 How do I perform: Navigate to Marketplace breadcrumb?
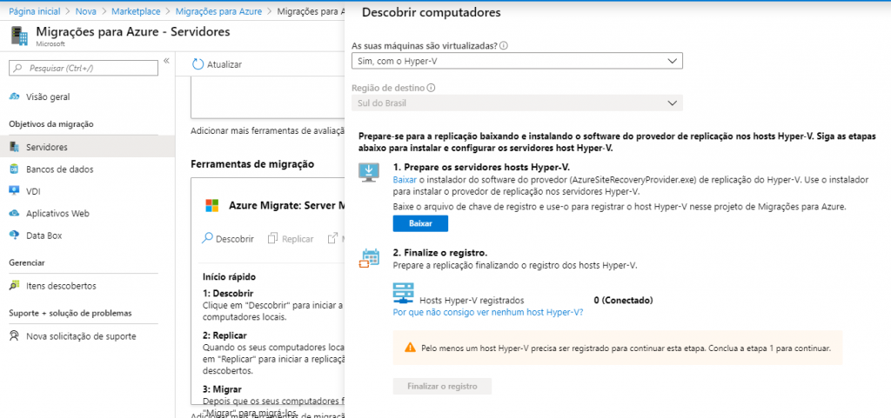tap(137, 11)
